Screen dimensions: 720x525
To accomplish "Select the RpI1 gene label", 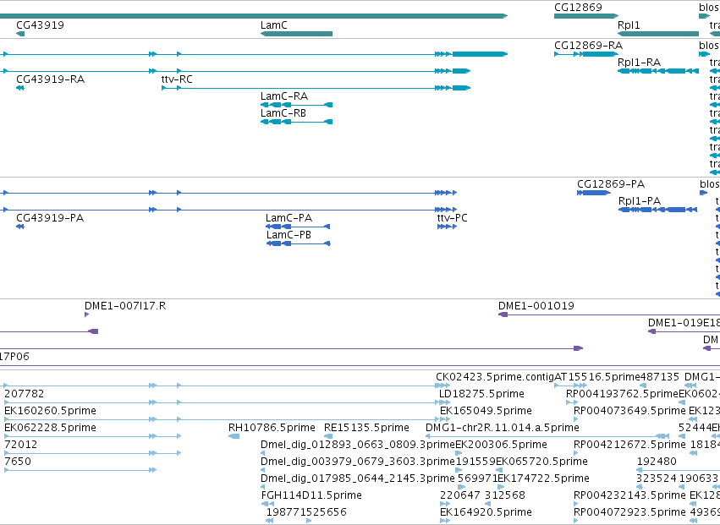I will point(629,25).
